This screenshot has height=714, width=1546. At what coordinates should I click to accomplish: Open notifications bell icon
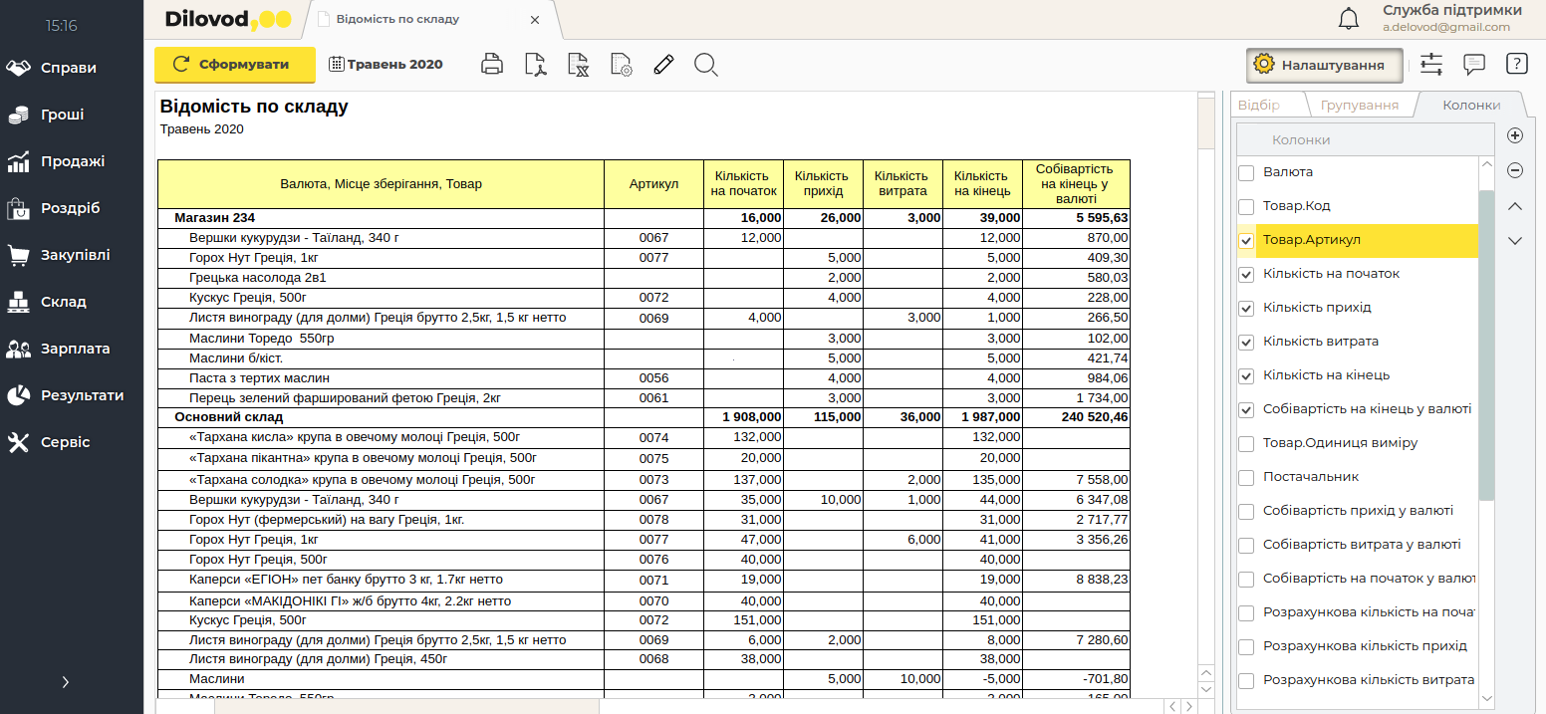pyautogui.click(x=1349, y=19)
